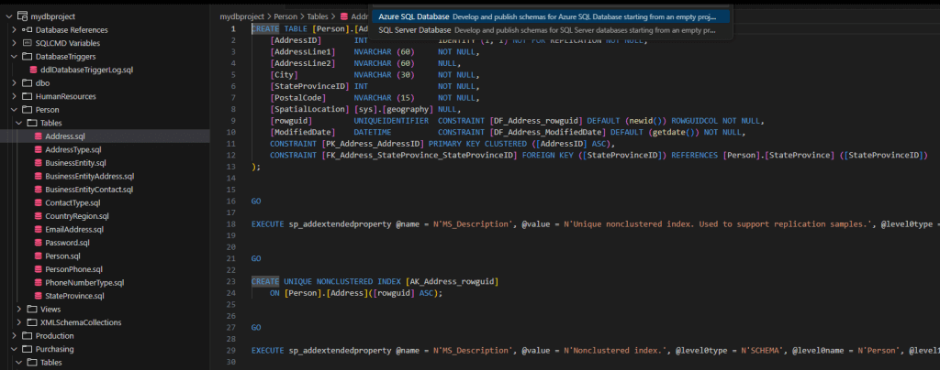The image size is (940, 370).
Task: Select the Azure SQL Database option
Action: pos(414,16)
